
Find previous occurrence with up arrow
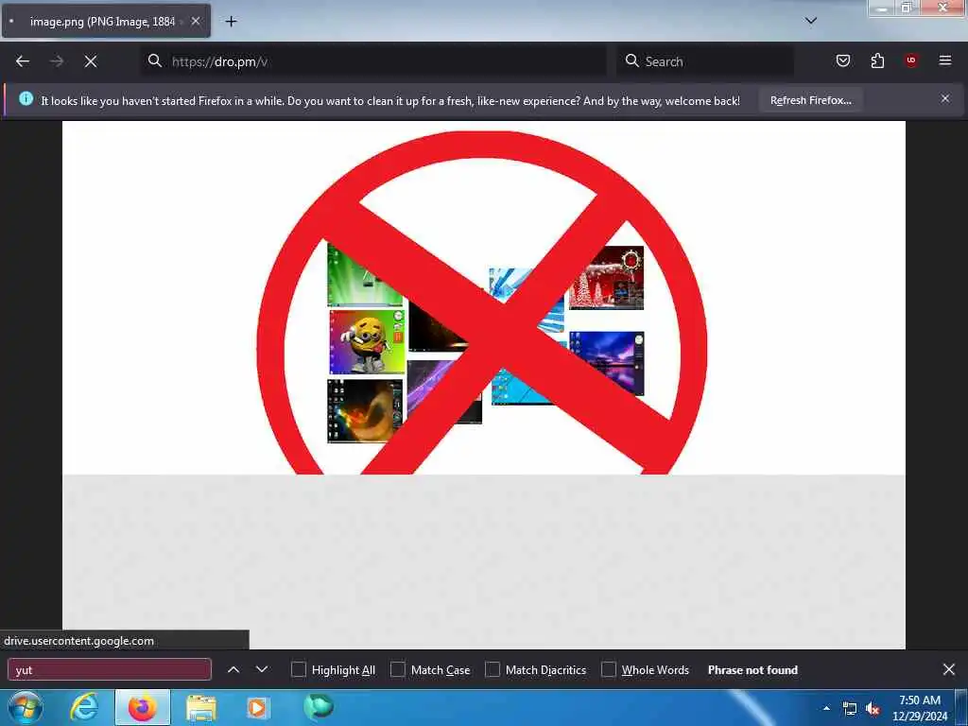click(233, 670)
